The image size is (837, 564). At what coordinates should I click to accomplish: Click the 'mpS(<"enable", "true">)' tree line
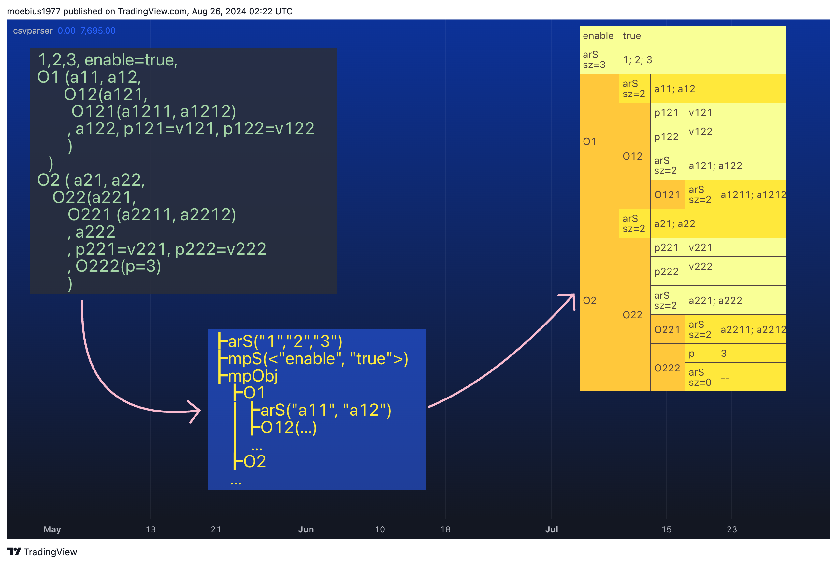point(313,358)
